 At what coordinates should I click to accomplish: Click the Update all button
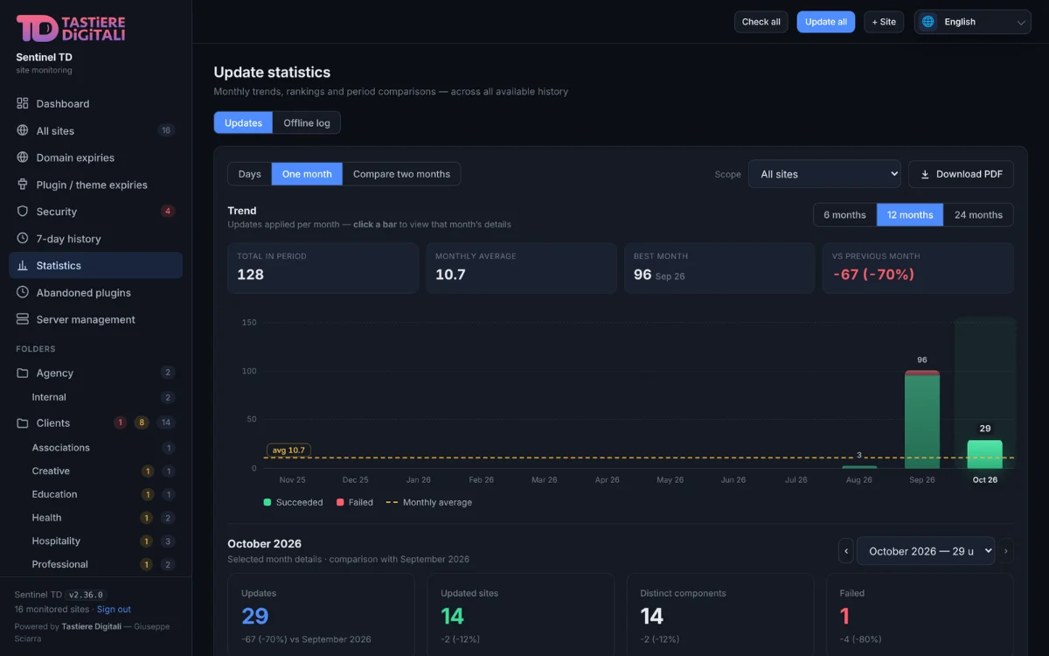826,22
